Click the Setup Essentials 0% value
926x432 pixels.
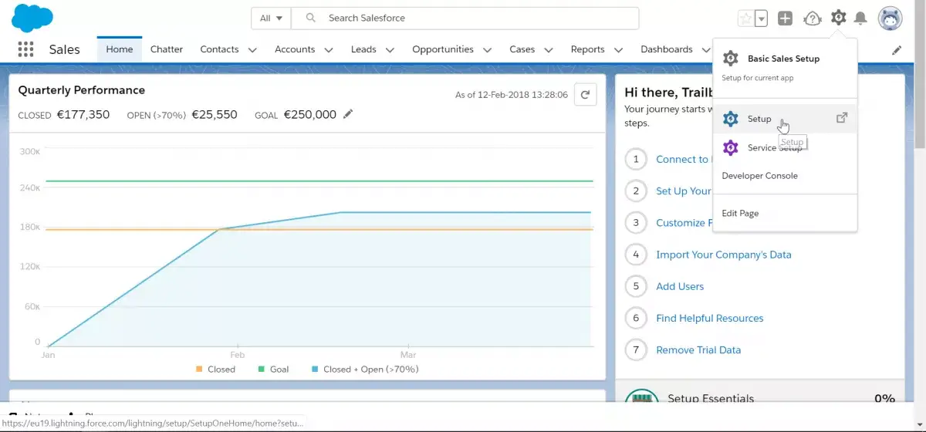(x=884, y=398)
